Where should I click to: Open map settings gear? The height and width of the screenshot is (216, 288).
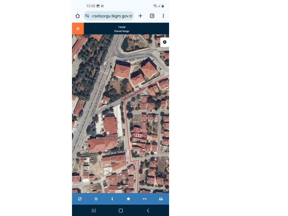pyautogui.click(x=164, y=42)
